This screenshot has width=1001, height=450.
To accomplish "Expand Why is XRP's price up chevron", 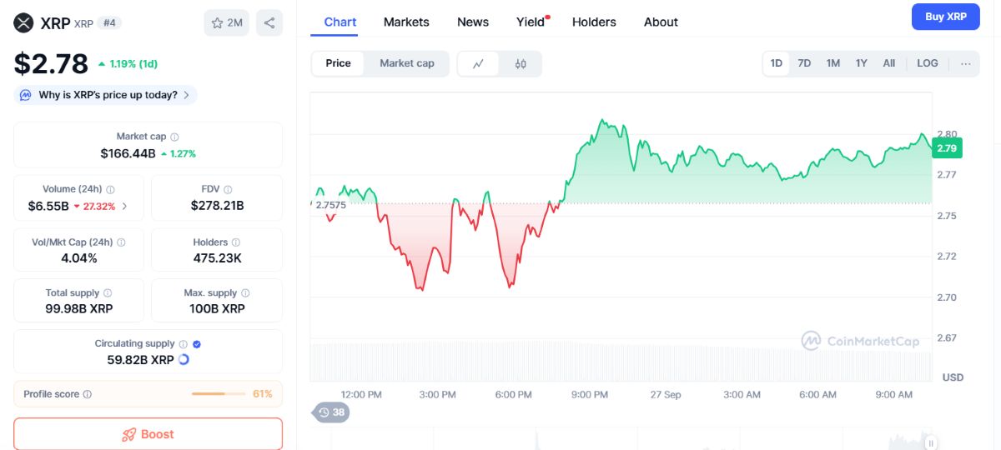I will 186,95.
